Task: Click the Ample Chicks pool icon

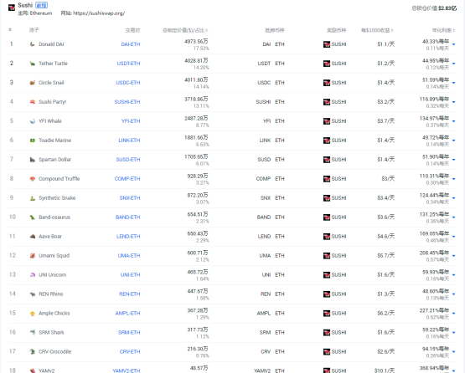Action: coord(33,314)
